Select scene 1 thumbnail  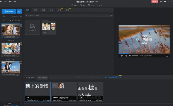point(11,30)
